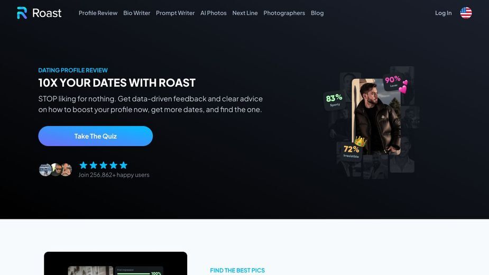Click the man in puffer jacket photo
This screenshot has width=489, height=275.
(x=376, y=116)
